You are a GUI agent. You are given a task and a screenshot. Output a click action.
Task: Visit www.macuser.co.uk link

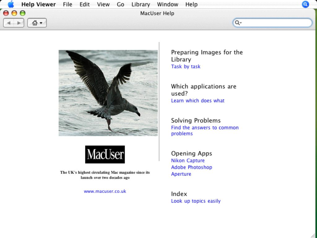(105, 192)
